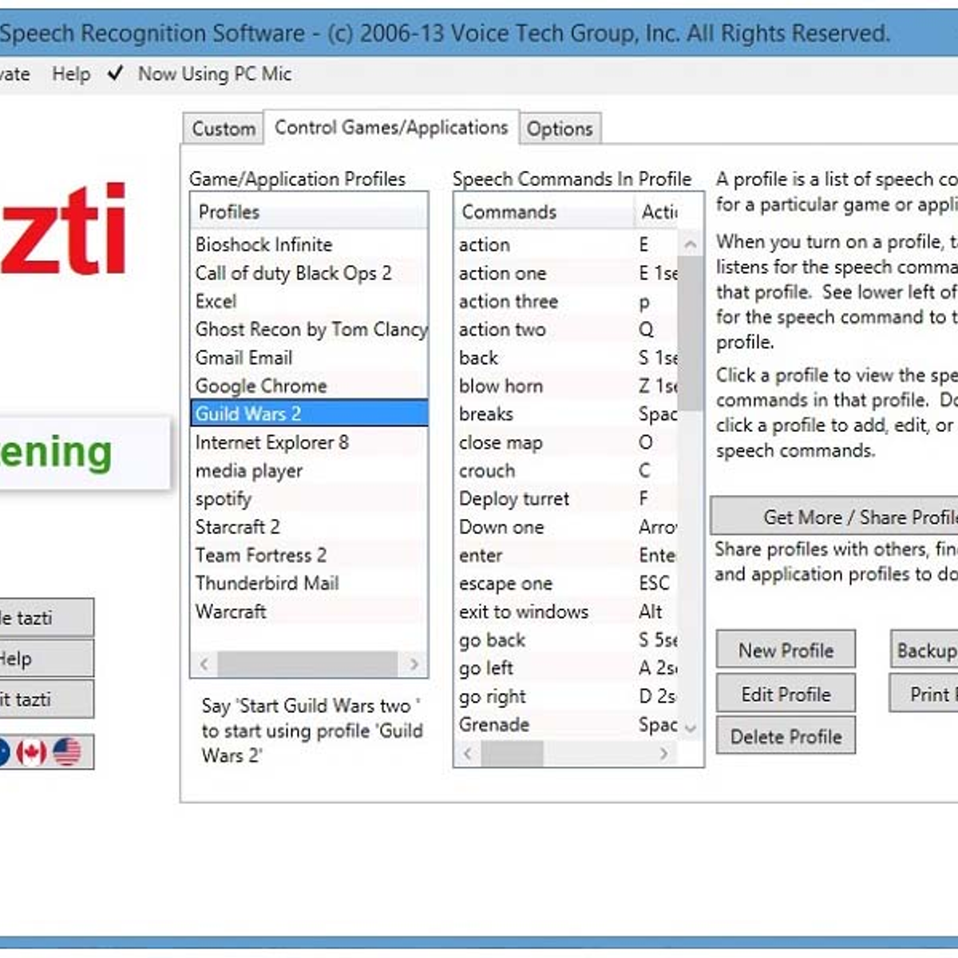This screenshot has height=958, width=958.
Task: Click the Action column header
Action: (657, 212)
